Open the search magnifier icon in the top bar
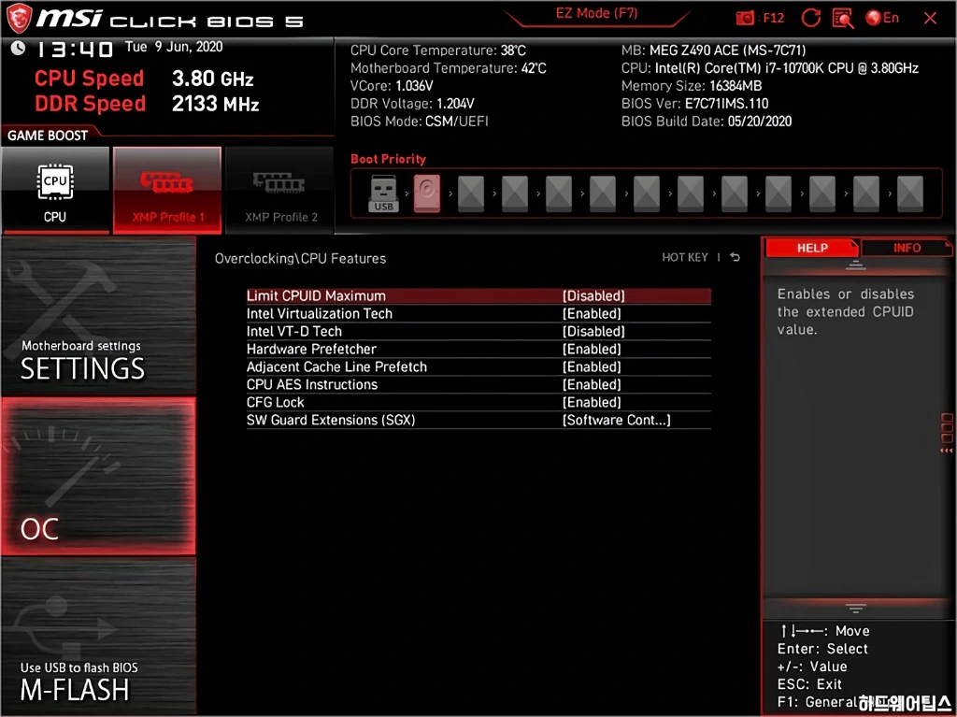This screenshot has height=717, width=957. pyautogui.click(x=842, y=18)
